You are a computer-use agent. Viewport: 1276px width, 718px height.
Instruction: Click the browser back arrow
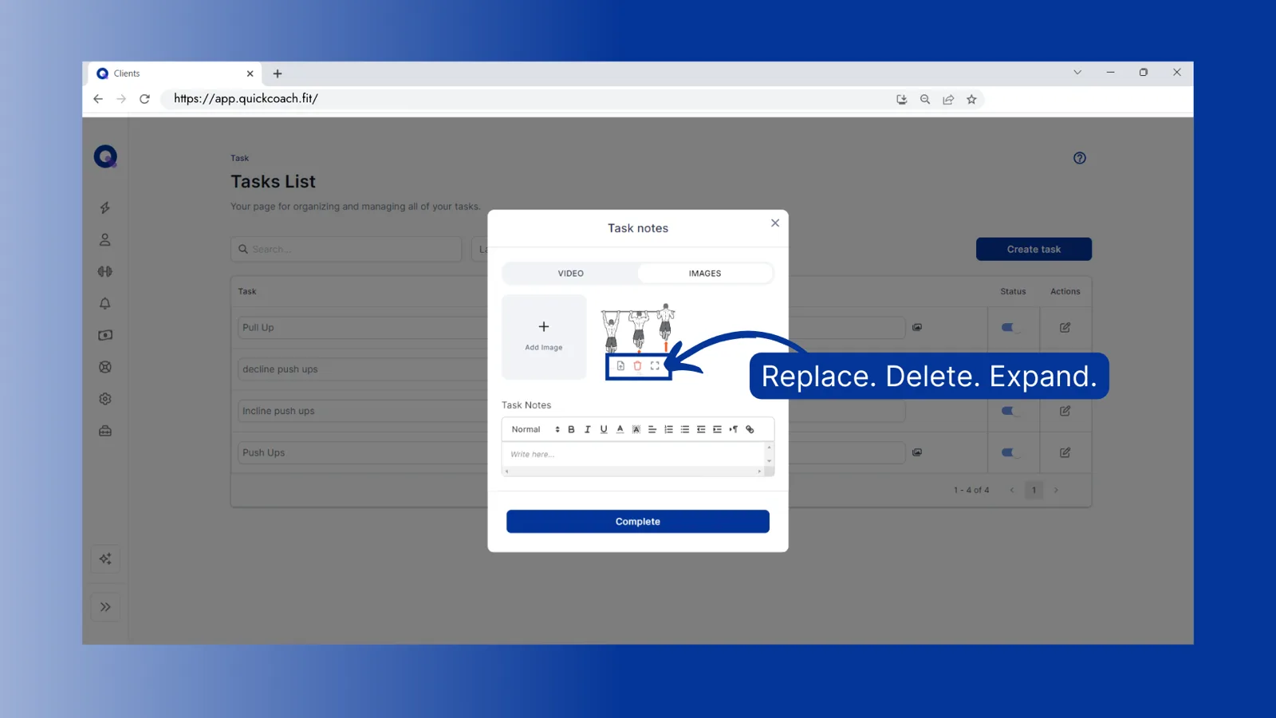(x=98, y=99)
